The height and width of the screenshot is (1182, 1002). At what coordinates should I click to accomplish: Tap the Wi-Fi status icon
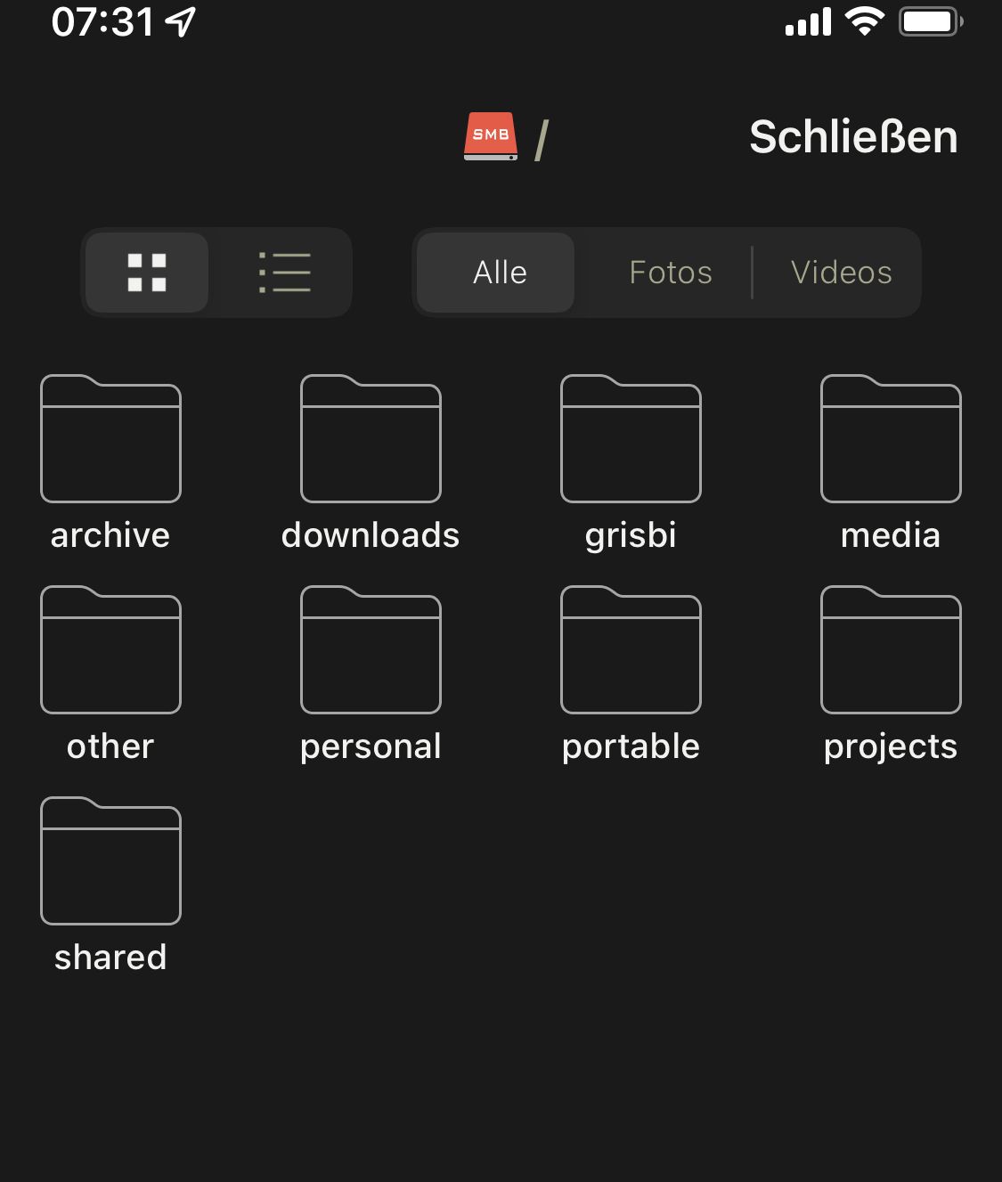pyautogui.click(x=864, y=20)
